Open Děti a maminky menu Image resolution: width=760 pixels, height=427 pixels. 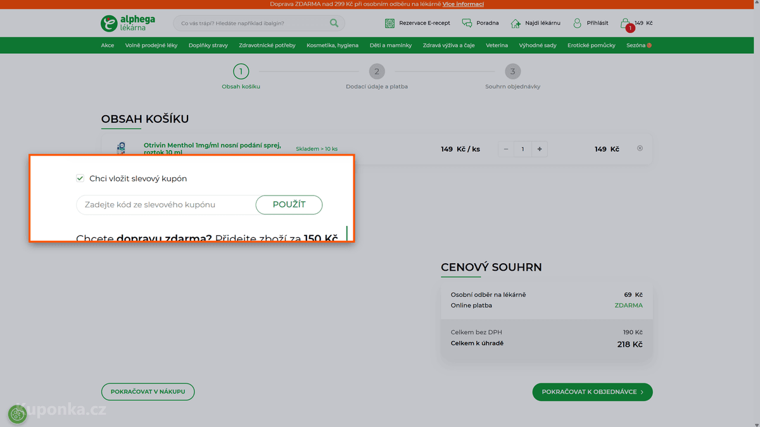pos(391,46)
